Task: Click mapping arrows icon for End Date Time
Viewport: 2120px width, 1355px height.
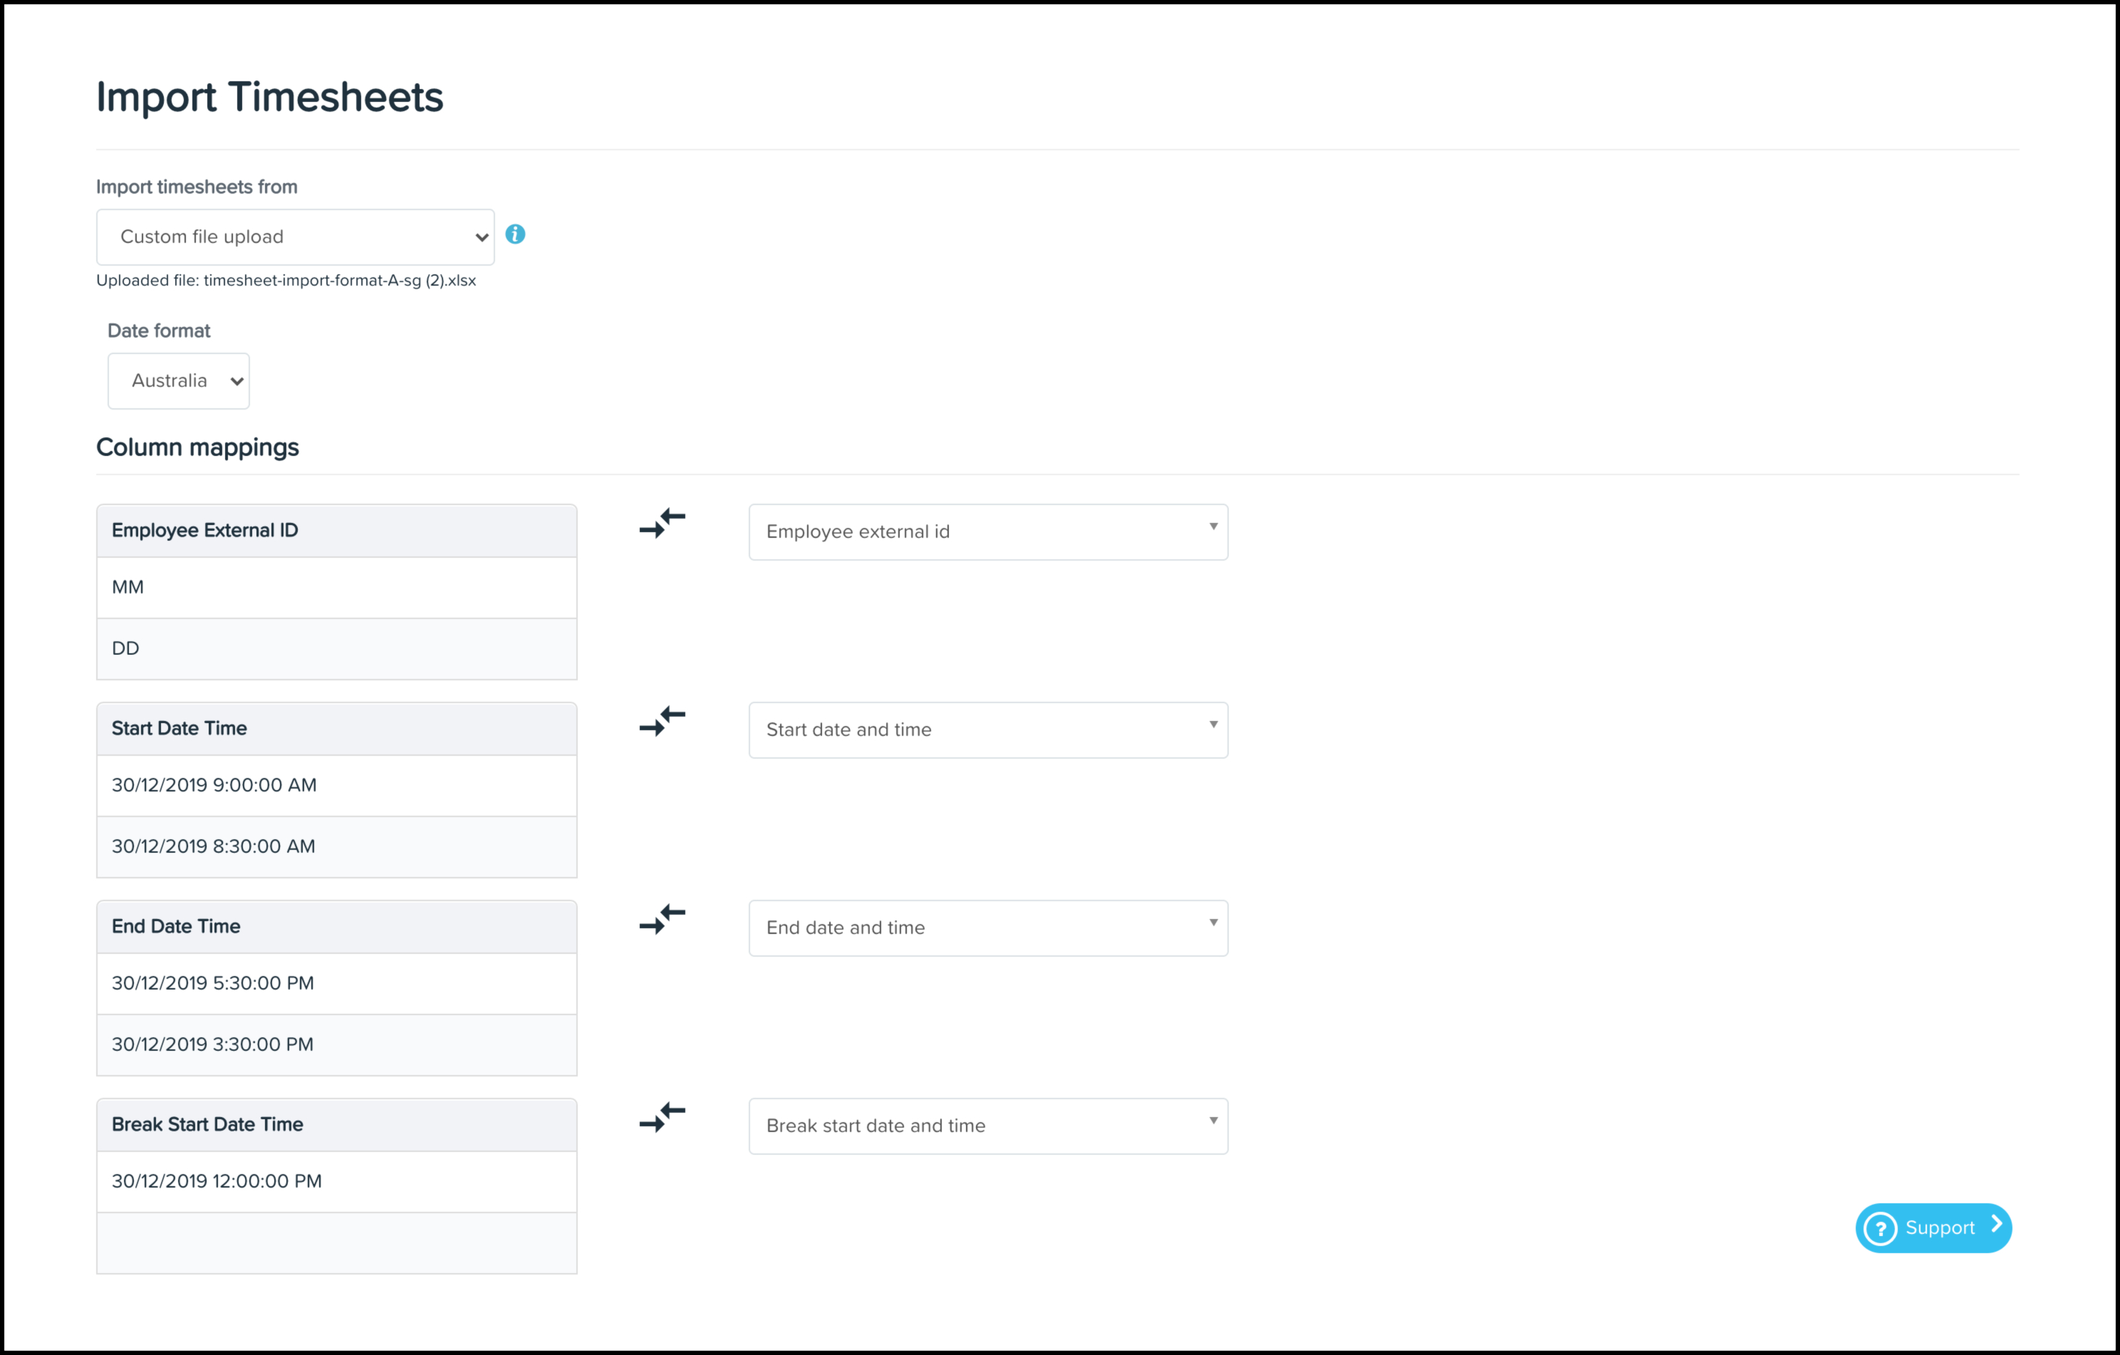Action: [662, 919]
